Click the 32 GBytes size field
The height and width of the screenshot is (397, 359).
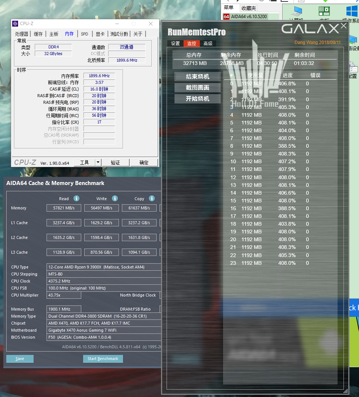(54, 54)
